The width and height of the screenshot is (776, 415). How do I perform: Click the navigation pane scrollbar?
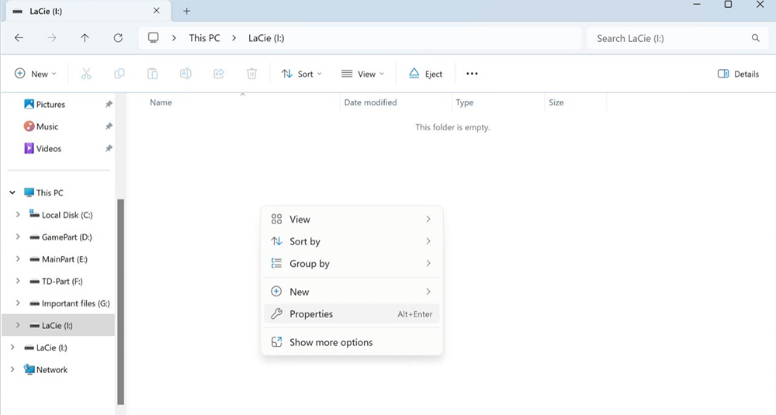[120, 302]
